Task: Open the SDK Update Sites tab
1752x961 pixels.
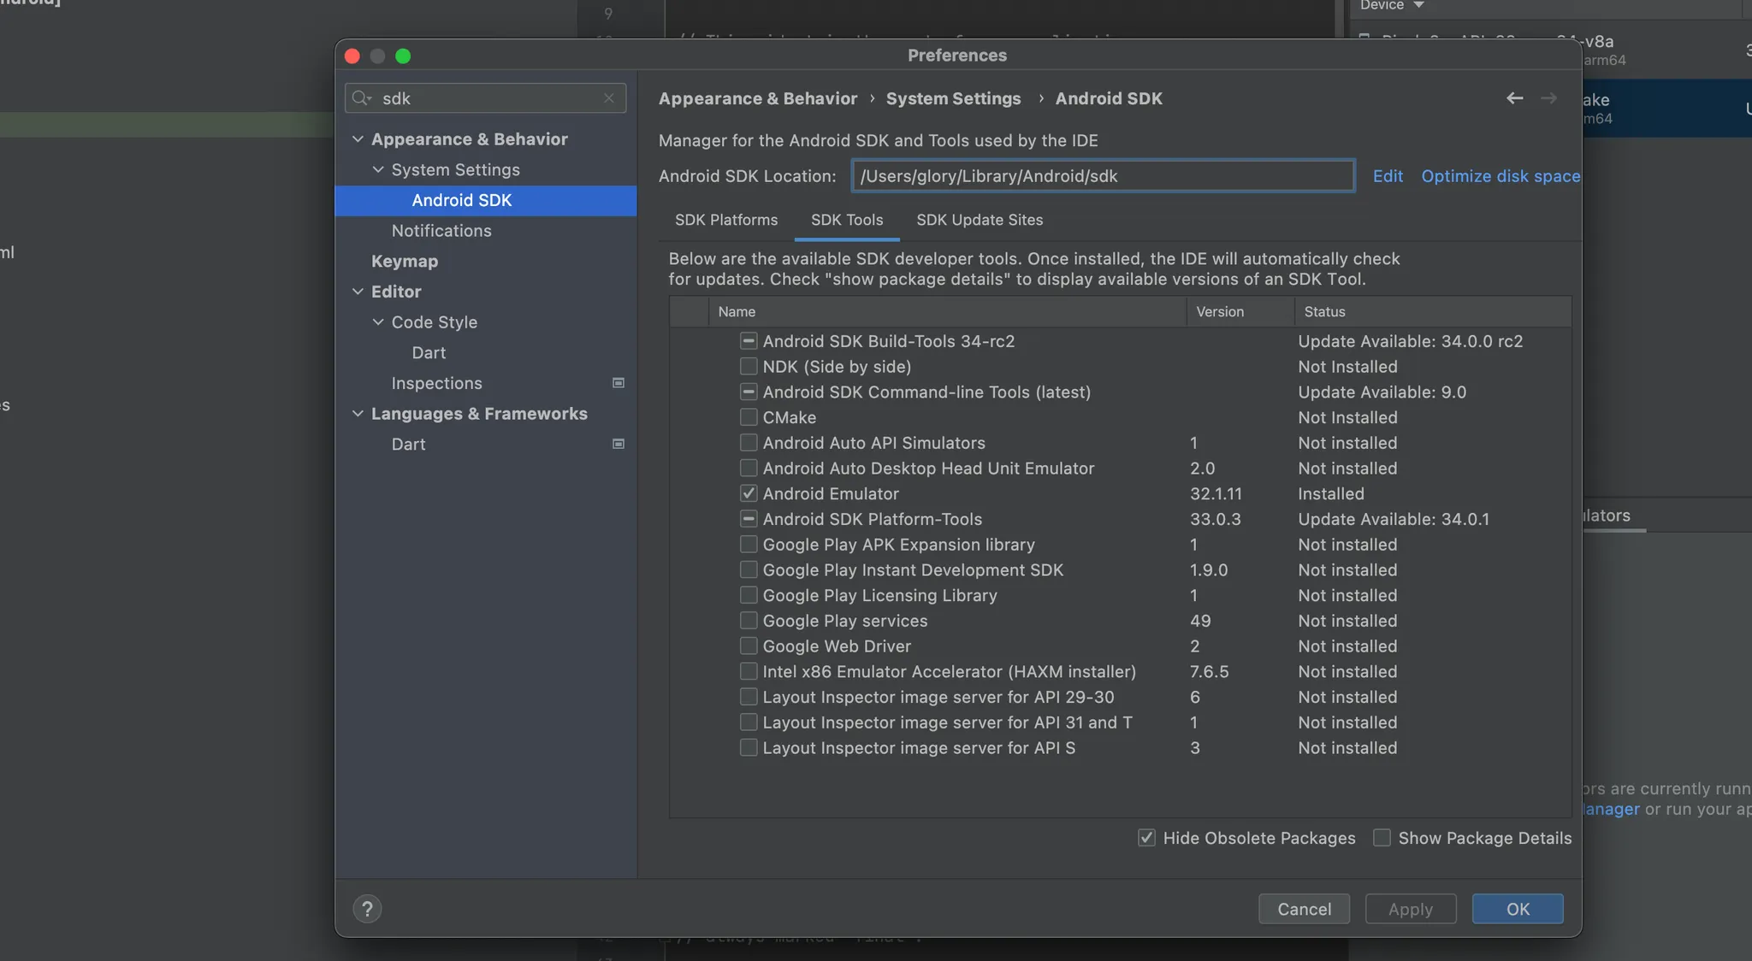Action: point(980,220)
